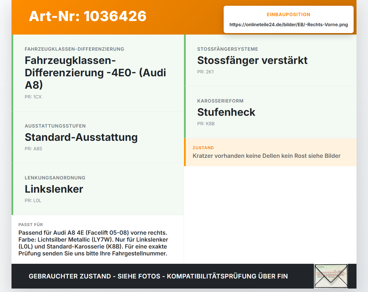Select the 'Stossfänger verstärkt' title
This screenshot has width=368, height=292.
(x=252, y=60)
